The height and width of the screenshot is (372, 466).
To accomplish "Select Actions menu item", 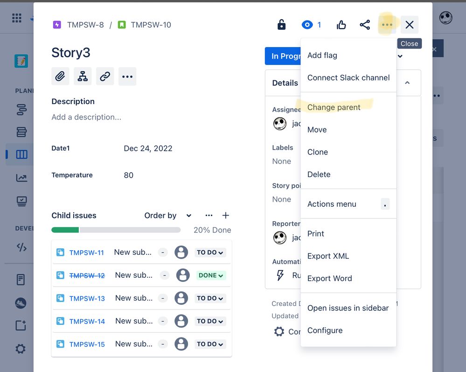I will [348, 204].
